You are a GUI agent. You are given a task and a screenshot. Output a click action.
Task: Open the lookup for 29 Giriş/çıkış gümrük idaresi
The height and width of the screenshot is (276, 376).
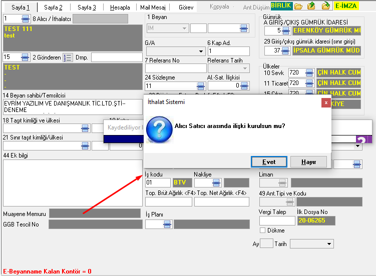286,50
